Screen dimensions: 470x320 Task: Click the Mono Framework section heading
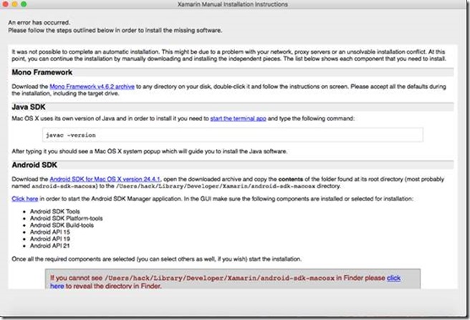42,72
